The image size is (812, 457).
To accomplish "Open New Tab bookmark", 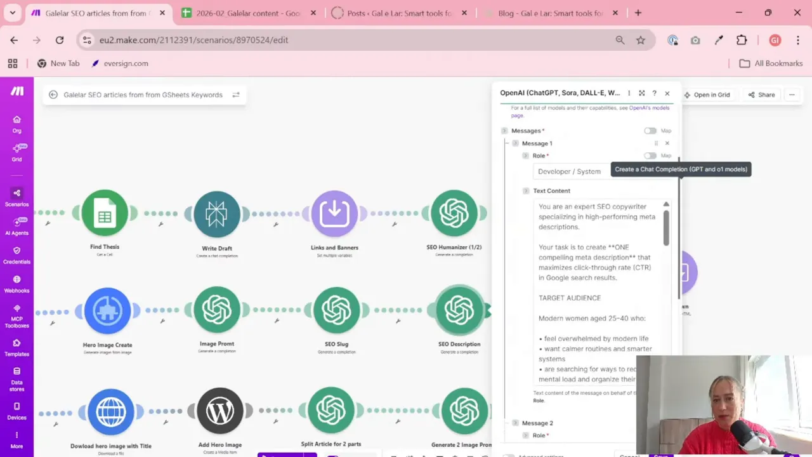I will (x=58, y=63).
